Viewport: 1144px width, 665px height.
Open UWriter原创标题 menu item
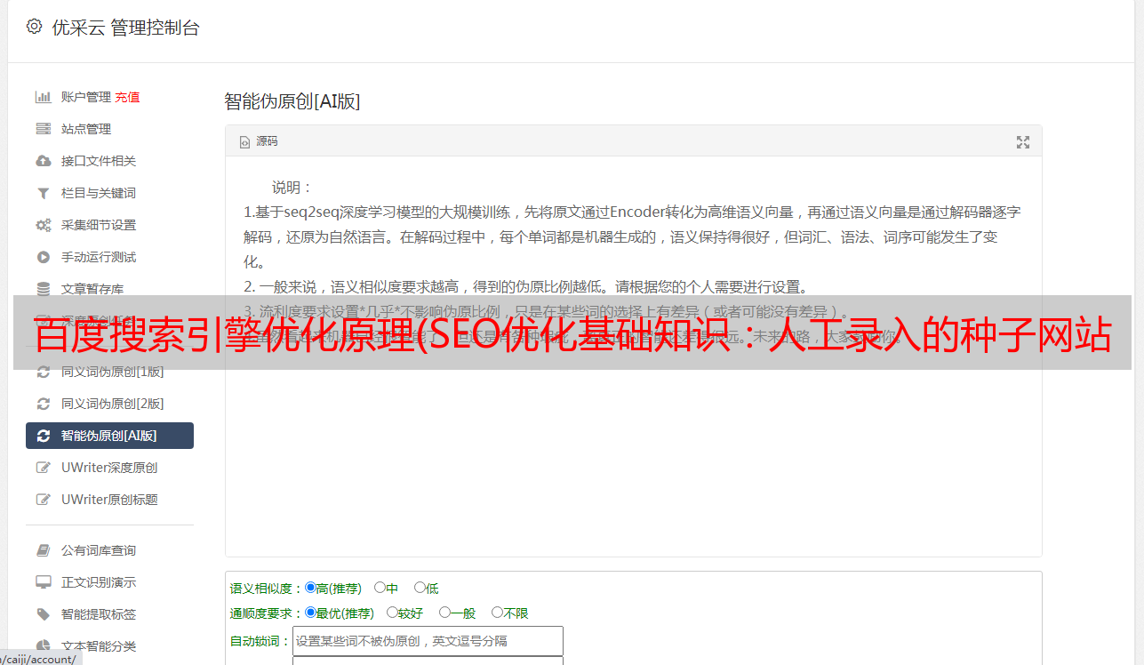pos(109,500)
